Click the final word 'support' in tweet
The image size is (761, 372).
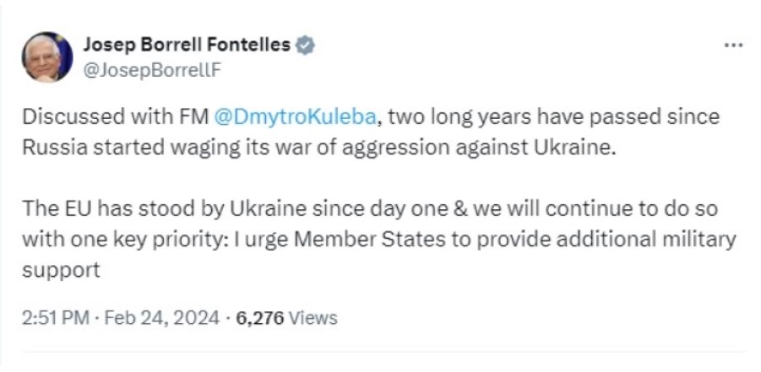coord(61,270)
